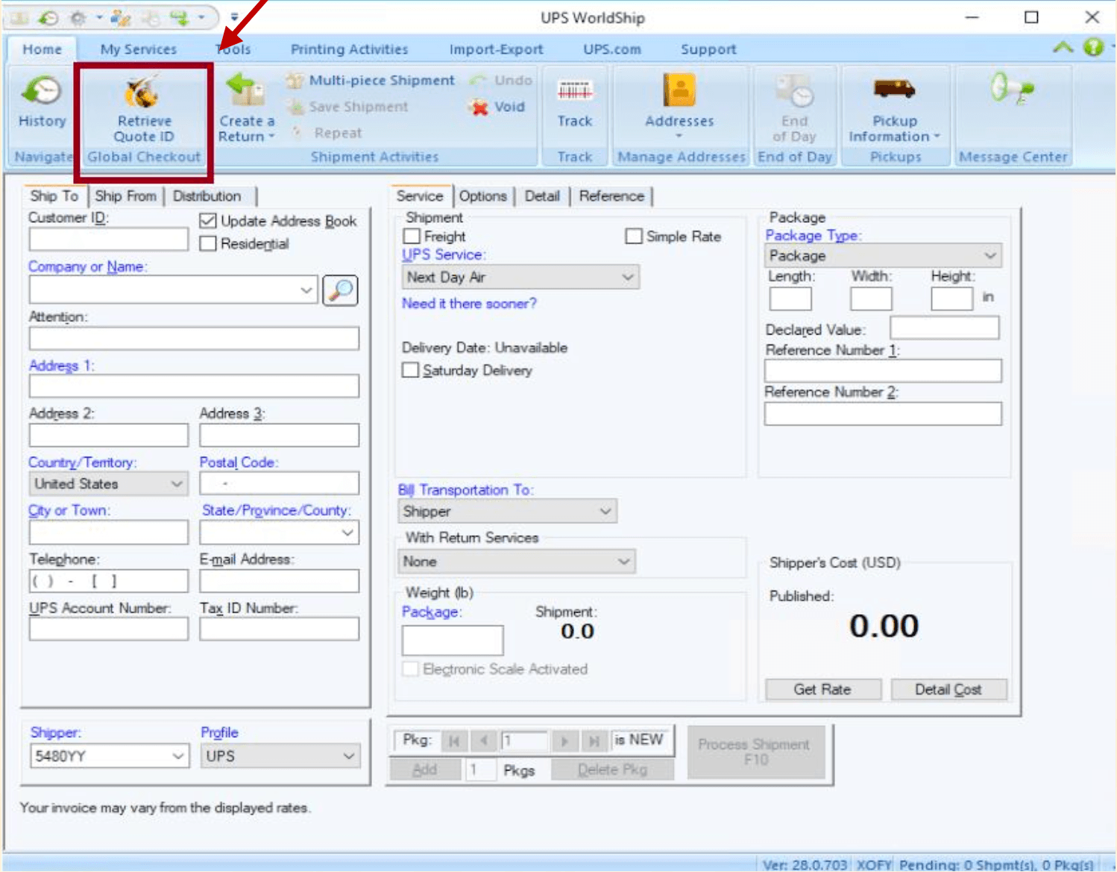
Task: Click the Delete Pkg button
Action: point(612,769)
